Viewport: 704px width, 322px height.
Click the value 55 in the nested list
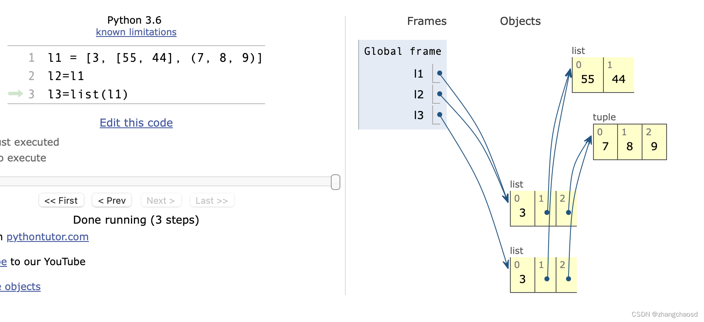pos(588,79)
